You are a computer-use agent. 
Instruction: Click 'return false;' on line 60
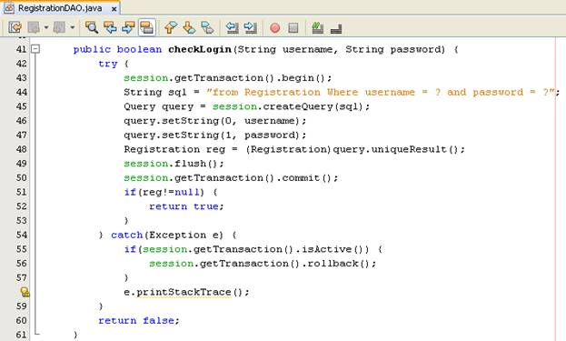click(x=139, y=320)
